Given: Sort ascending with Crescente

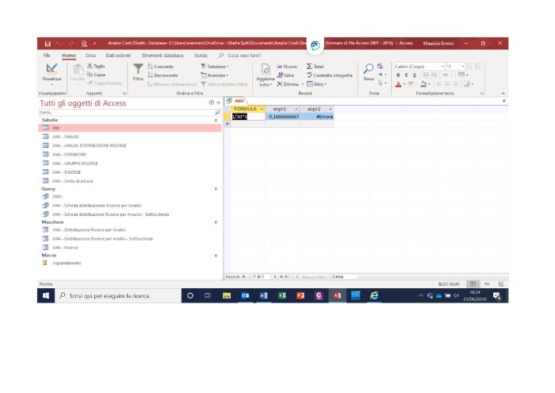Looking at the screenshot, I should [163, 67].
